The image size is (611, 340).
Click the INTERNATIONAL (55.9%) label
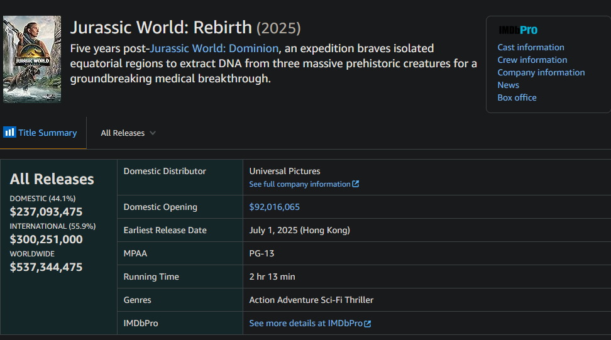(53, 226)
